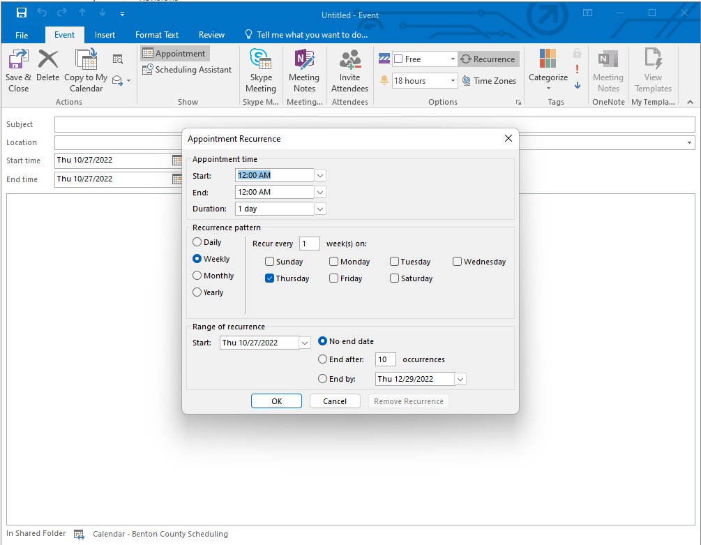This screenshot has height=545, width=701.
Task: Click Save & Close icon
Action: pos(18,60)
